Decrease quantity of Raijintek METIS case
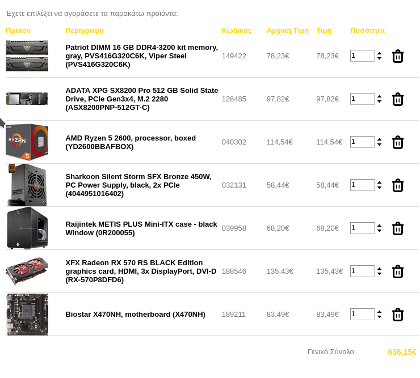 pos(379,230)
